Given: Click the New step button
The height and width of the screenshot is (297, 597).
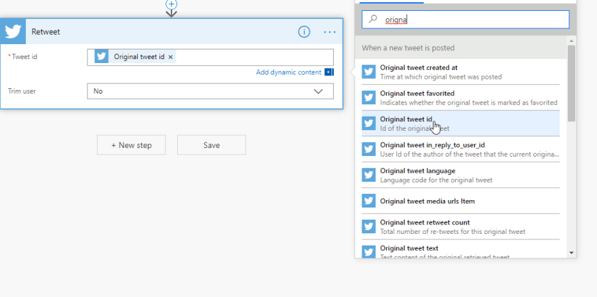Looking at the screenshot, I should point(132,145).
